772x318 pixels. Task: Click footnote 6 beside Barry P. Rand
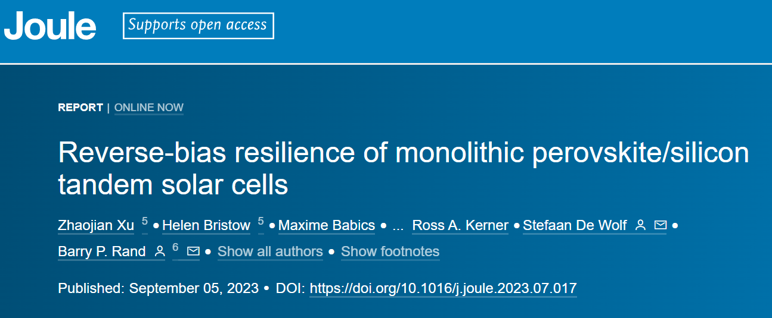pyautogui.click(x=176, y=247)
